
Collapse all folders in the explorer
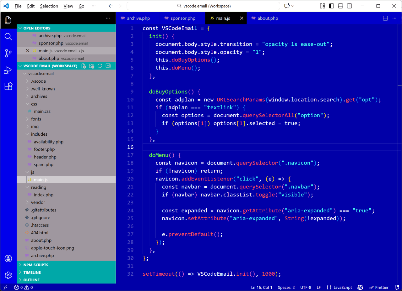click(108, 66)
